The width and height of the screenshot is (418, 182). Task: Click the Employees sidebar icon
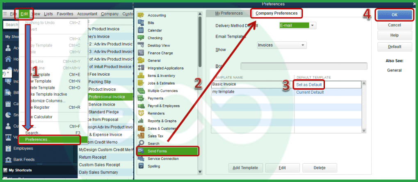pyautogui.click(x=8, y=148)
